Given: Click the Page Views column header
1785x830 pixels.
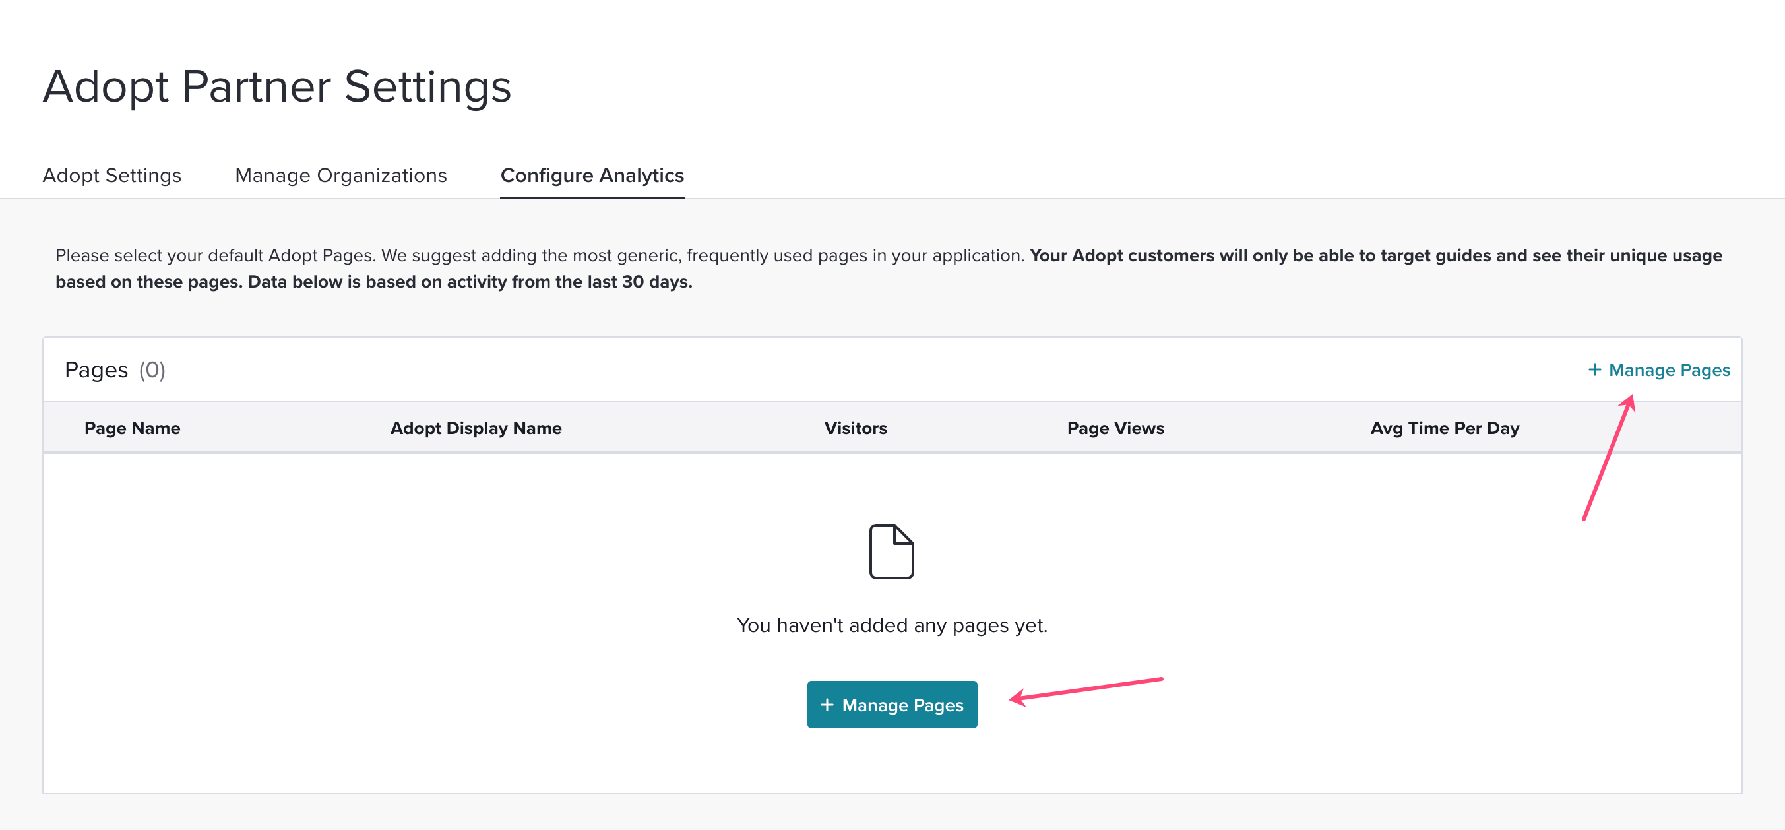Looking at the screenshot, I should click(x=1115, y=428).
